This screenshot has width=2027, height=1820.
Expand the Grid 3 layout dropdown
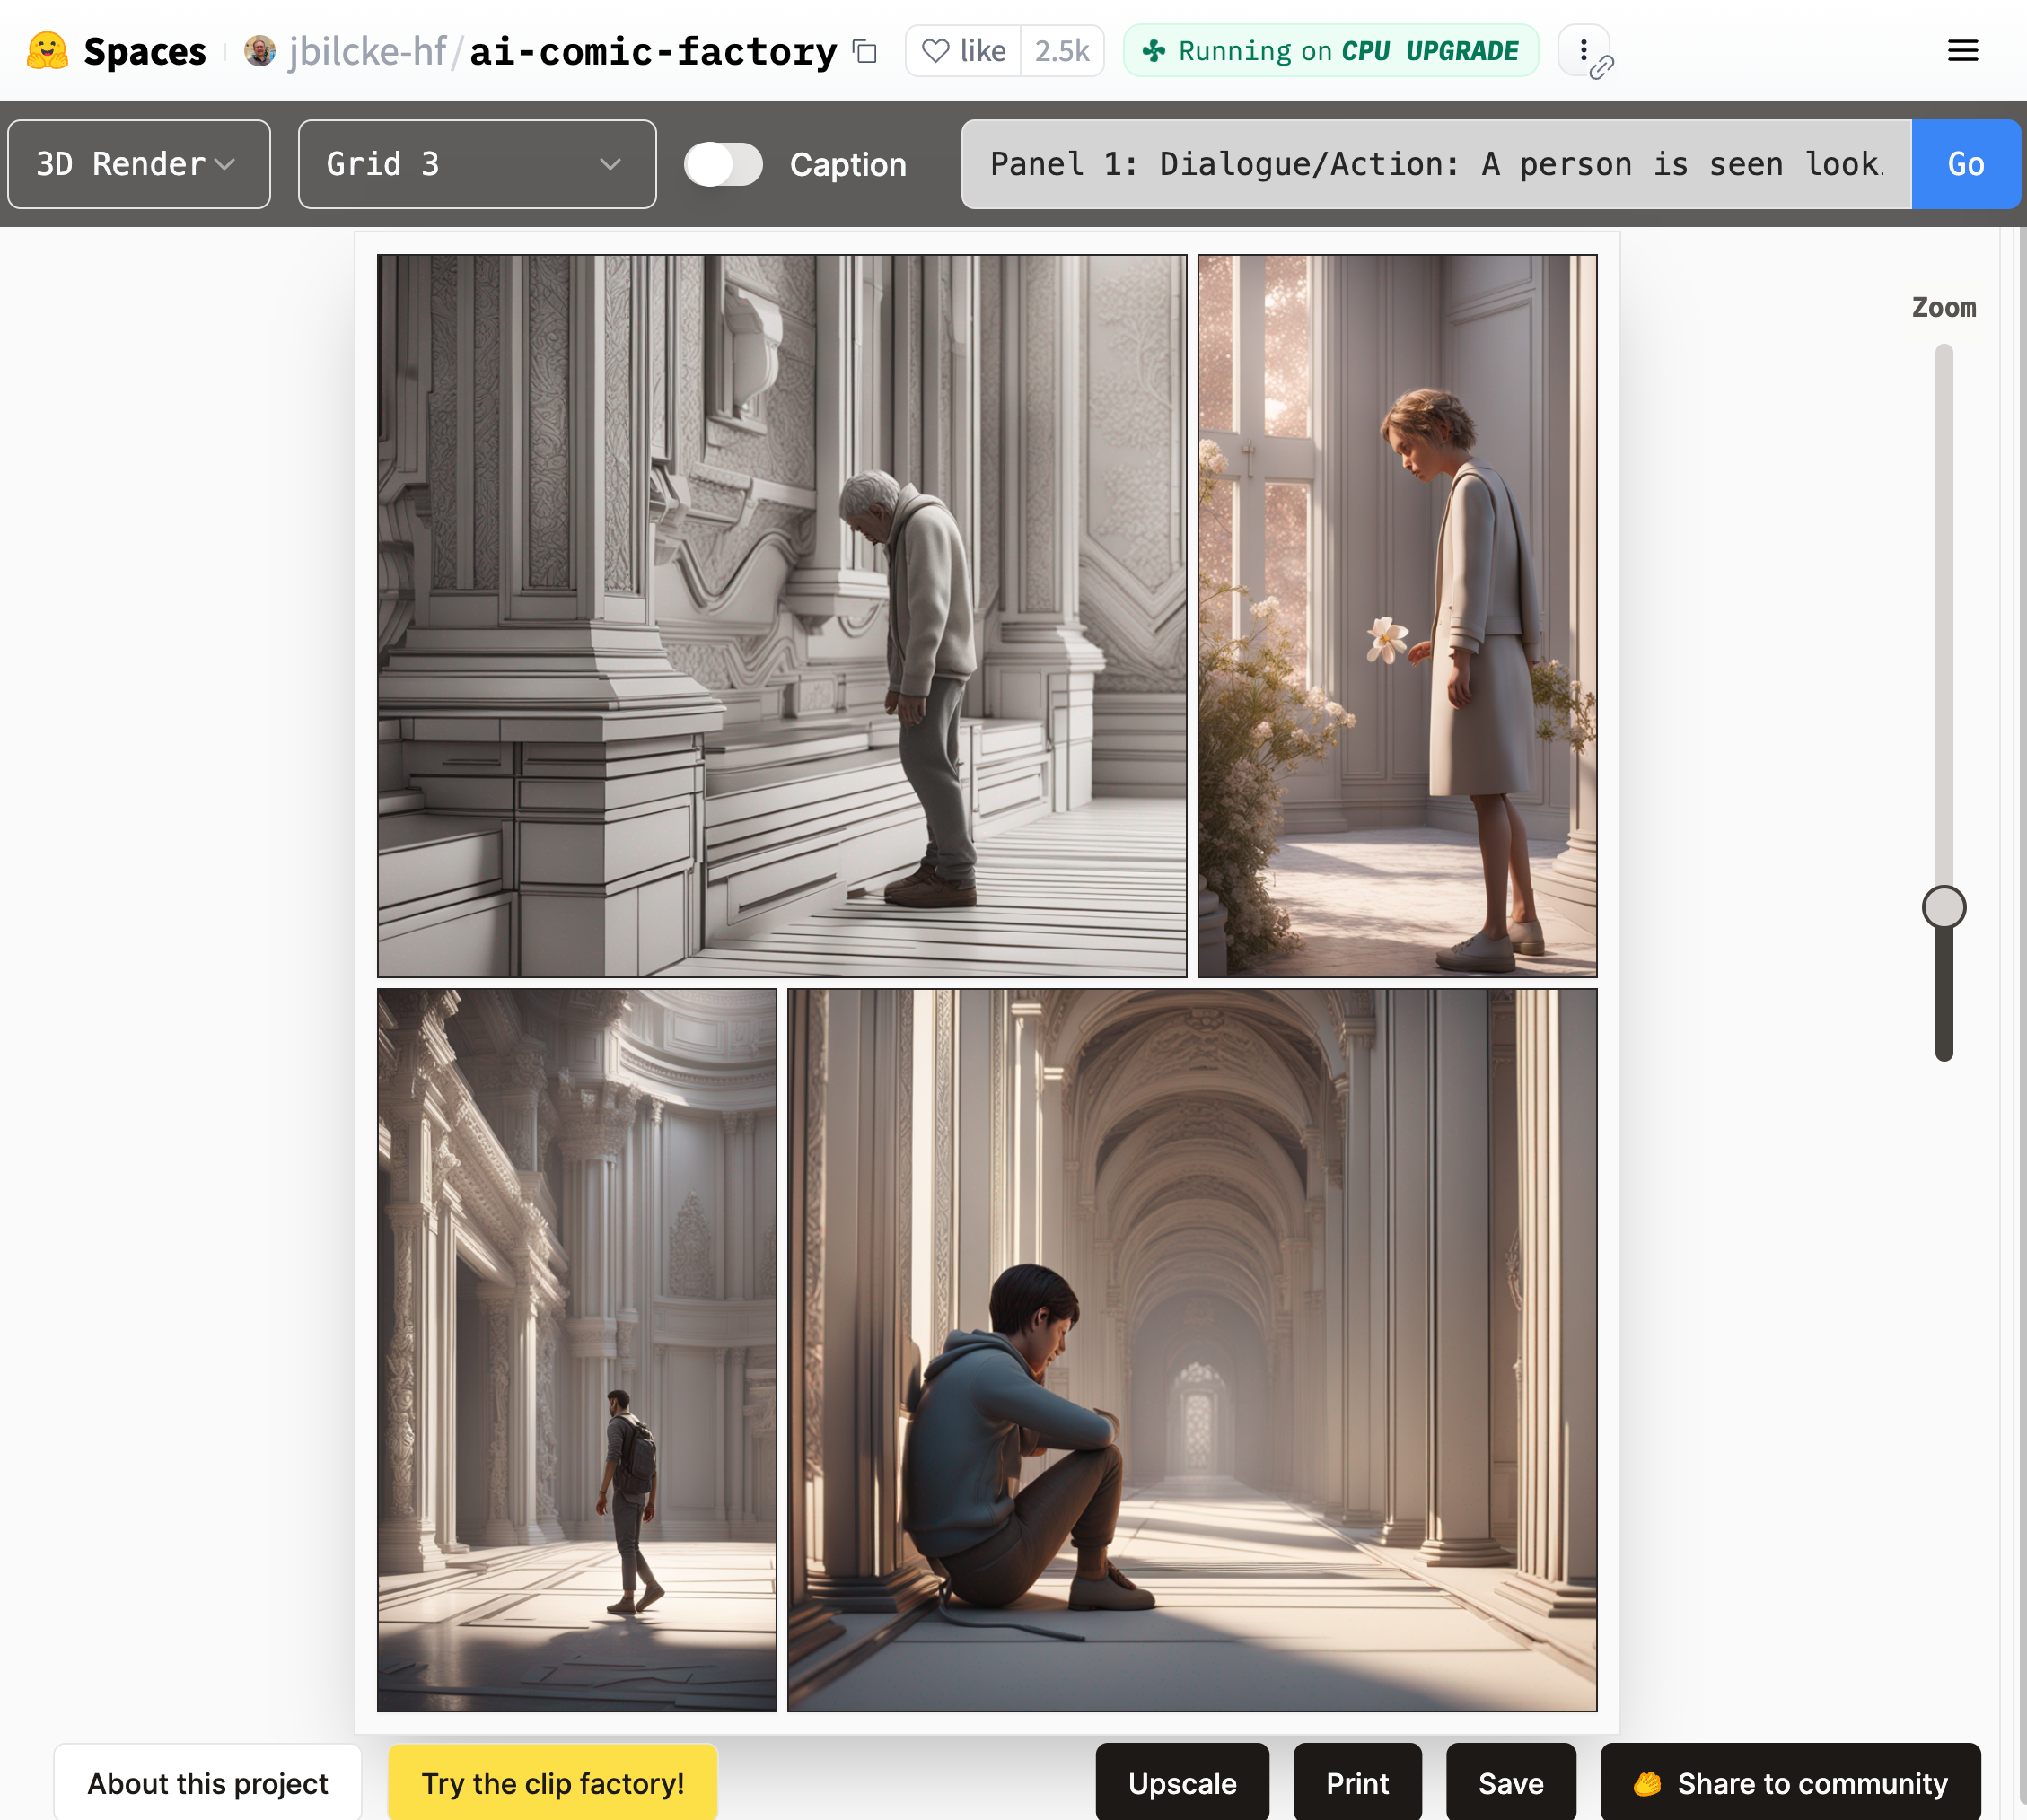(477, 164)
